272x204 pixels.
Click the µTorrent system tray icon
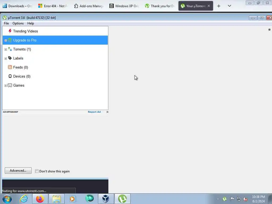coord(225,199)
